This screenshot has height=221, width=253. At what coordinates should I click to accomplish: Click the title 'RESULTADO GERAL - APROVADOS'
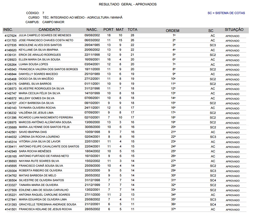[x=128, y=4]
